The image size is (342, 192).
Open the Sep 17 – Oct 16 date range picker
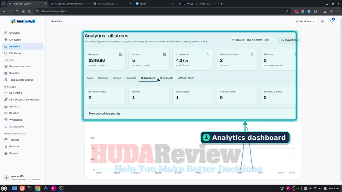[253, 40]
